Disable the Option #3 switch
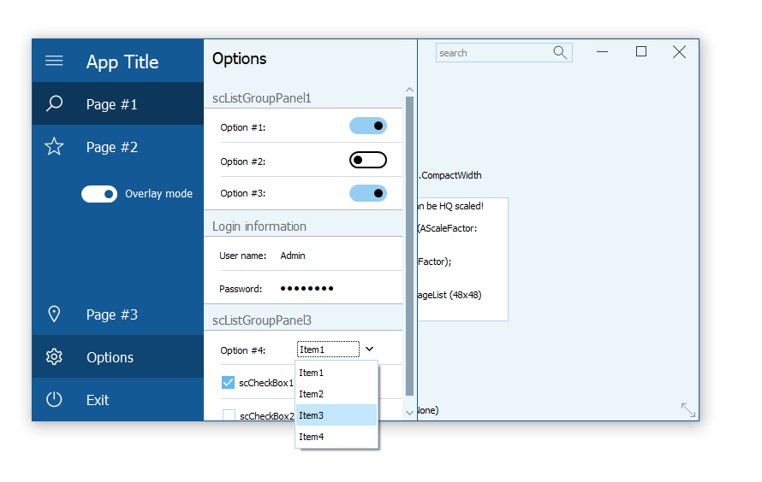 tap(368, 193)
